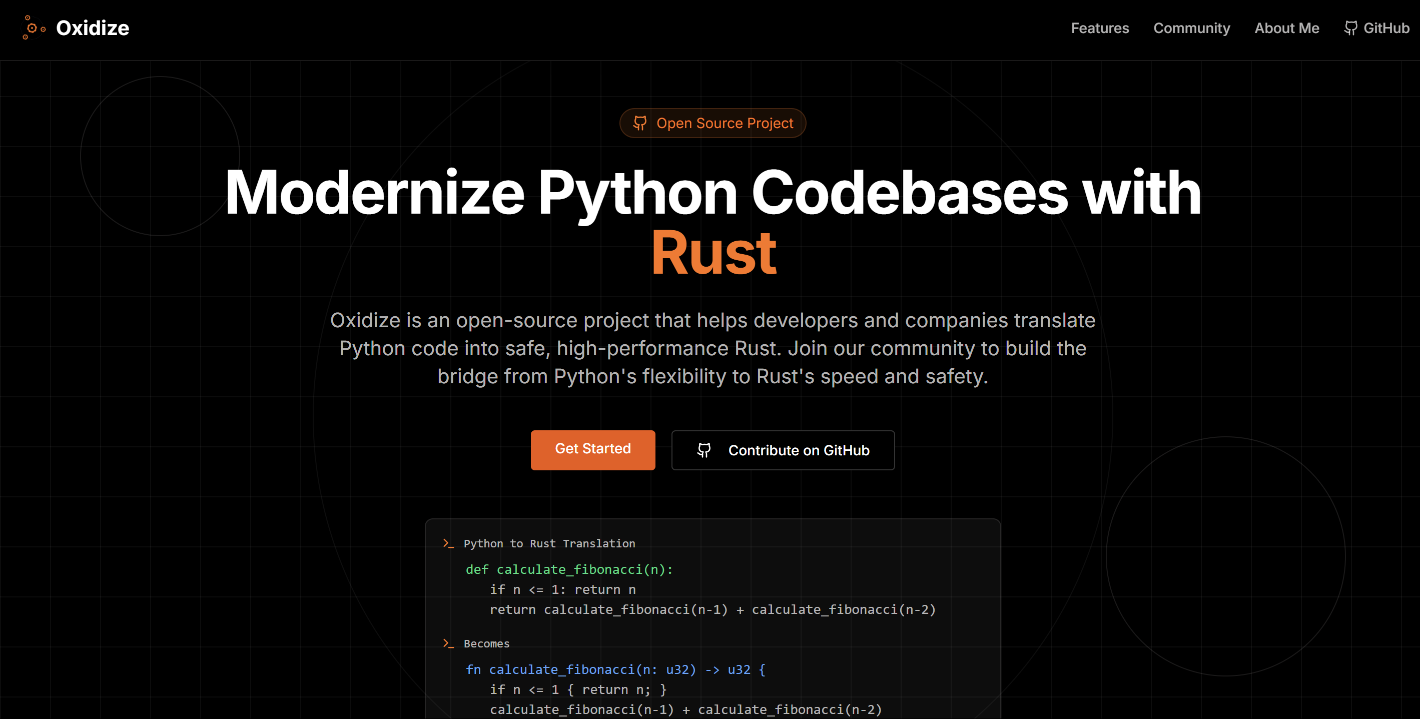Click def calculate_fibonacci(n) Python code line
This screenshot has height=719, width=1420.
point(569,569)
